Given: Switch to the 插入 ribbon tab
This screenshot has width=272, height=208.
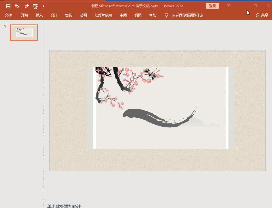Looking at the screenshot, I should pos(39,15).
